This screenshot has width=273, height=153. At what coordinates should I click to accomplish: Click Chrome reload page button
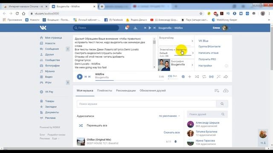click(x=17, y=13)
